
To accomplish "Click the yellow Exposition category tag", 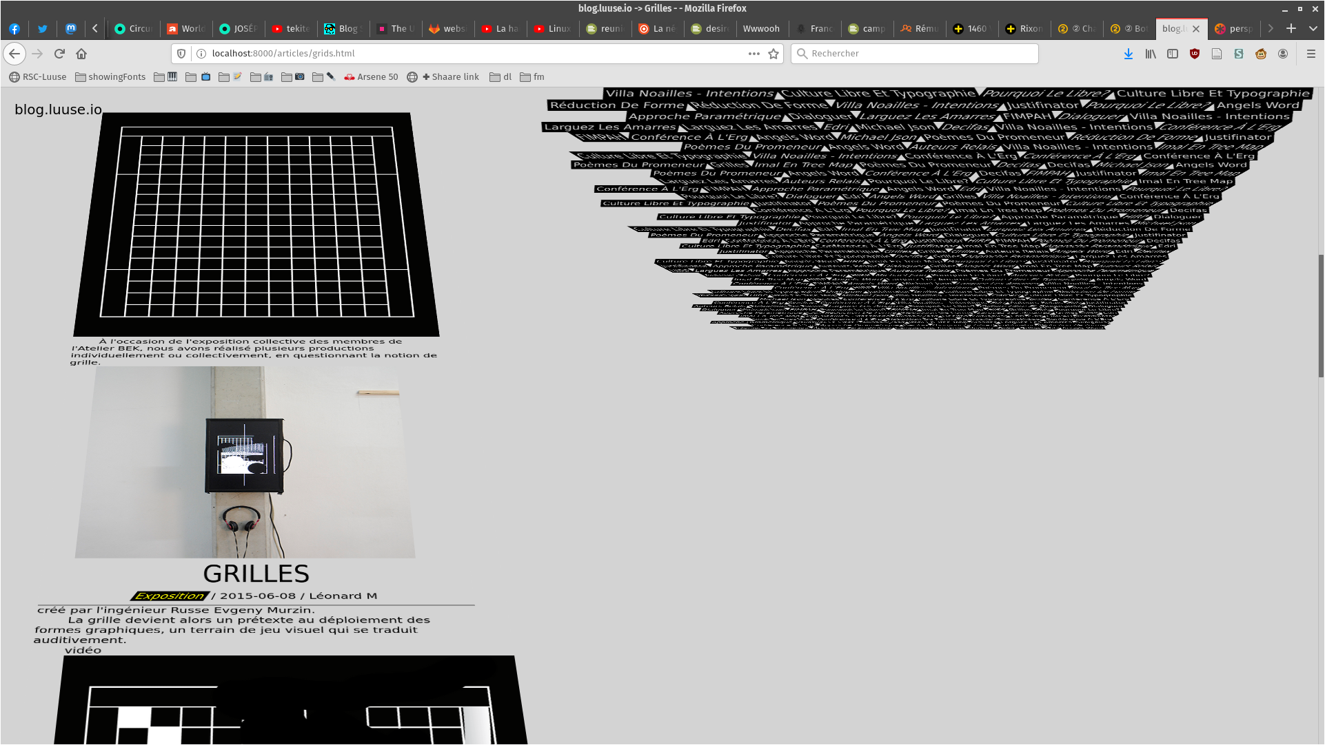I will pyautogui.click(x=170, y=596).
